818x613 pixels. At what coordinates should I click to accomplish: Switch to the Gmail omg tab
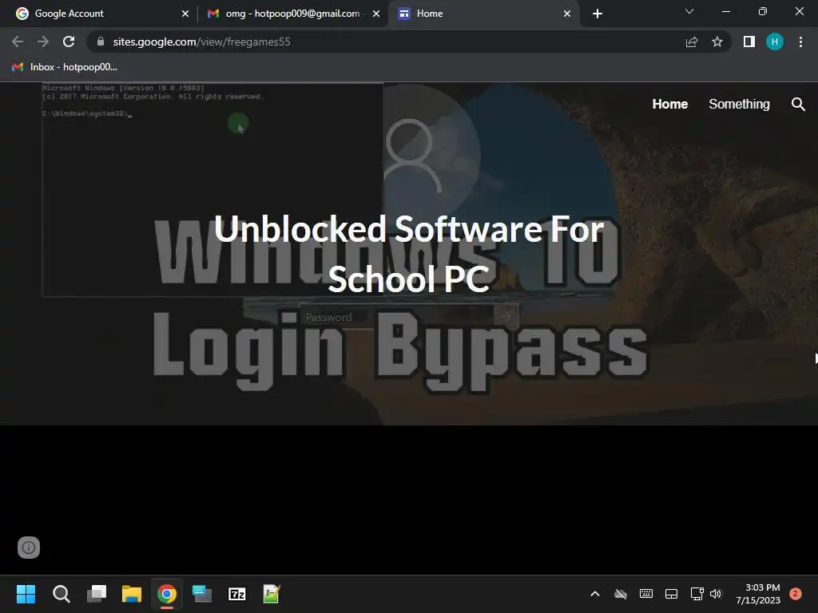click(292, 14)
